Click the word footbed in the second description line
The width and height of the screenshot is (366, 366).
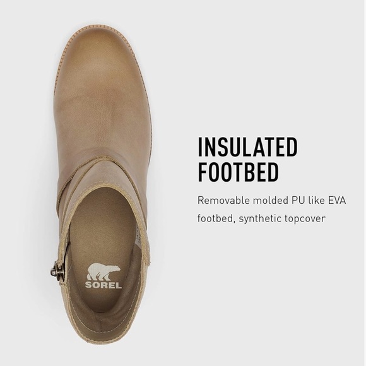tap(216, 219)
